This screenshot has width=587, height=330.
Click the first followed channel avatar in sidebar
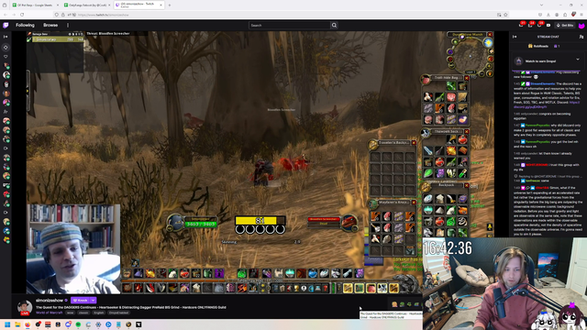[6, 65]
